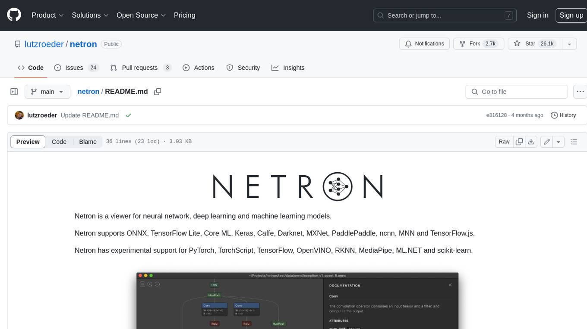
Task: Click the Public visibility label
Action: pyautogui.click(x=111, y=44)
